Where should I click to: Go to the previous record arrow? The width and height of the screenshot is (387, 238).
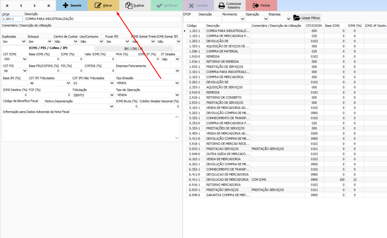[21, 6]
